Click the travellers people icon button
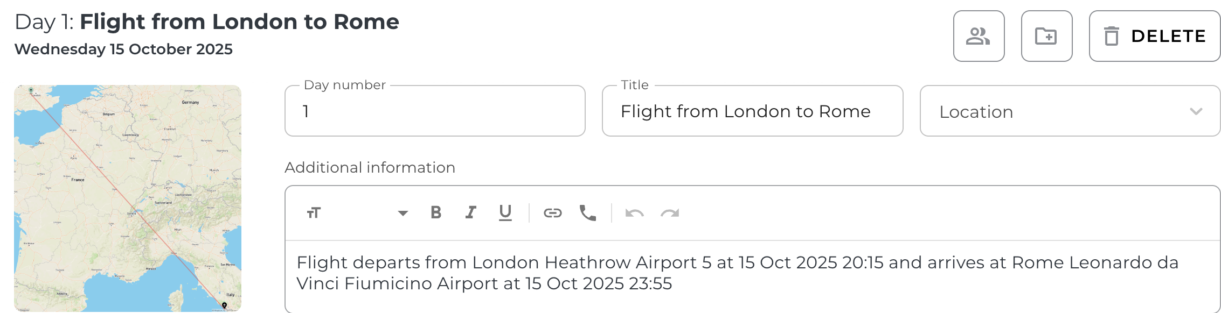This screenshot has width=1221, height=313. pos(979,36)
